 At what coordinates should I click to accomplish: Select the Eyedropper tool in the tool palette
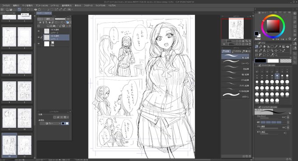tap(276, 46)
